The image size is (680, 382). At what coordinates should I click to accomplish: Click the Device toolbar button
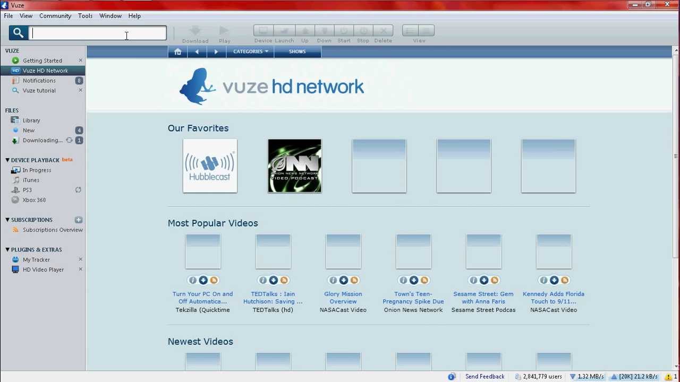click(x=263, y=31)
